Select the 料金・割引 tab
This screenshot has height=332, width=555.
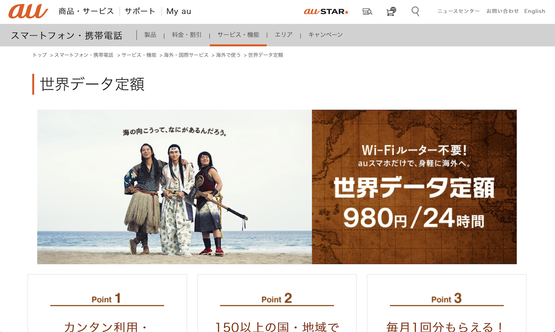click(x=186, y=35)
